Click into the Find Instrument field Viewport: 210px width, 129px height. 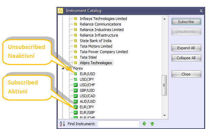click(x=118, y=123)
